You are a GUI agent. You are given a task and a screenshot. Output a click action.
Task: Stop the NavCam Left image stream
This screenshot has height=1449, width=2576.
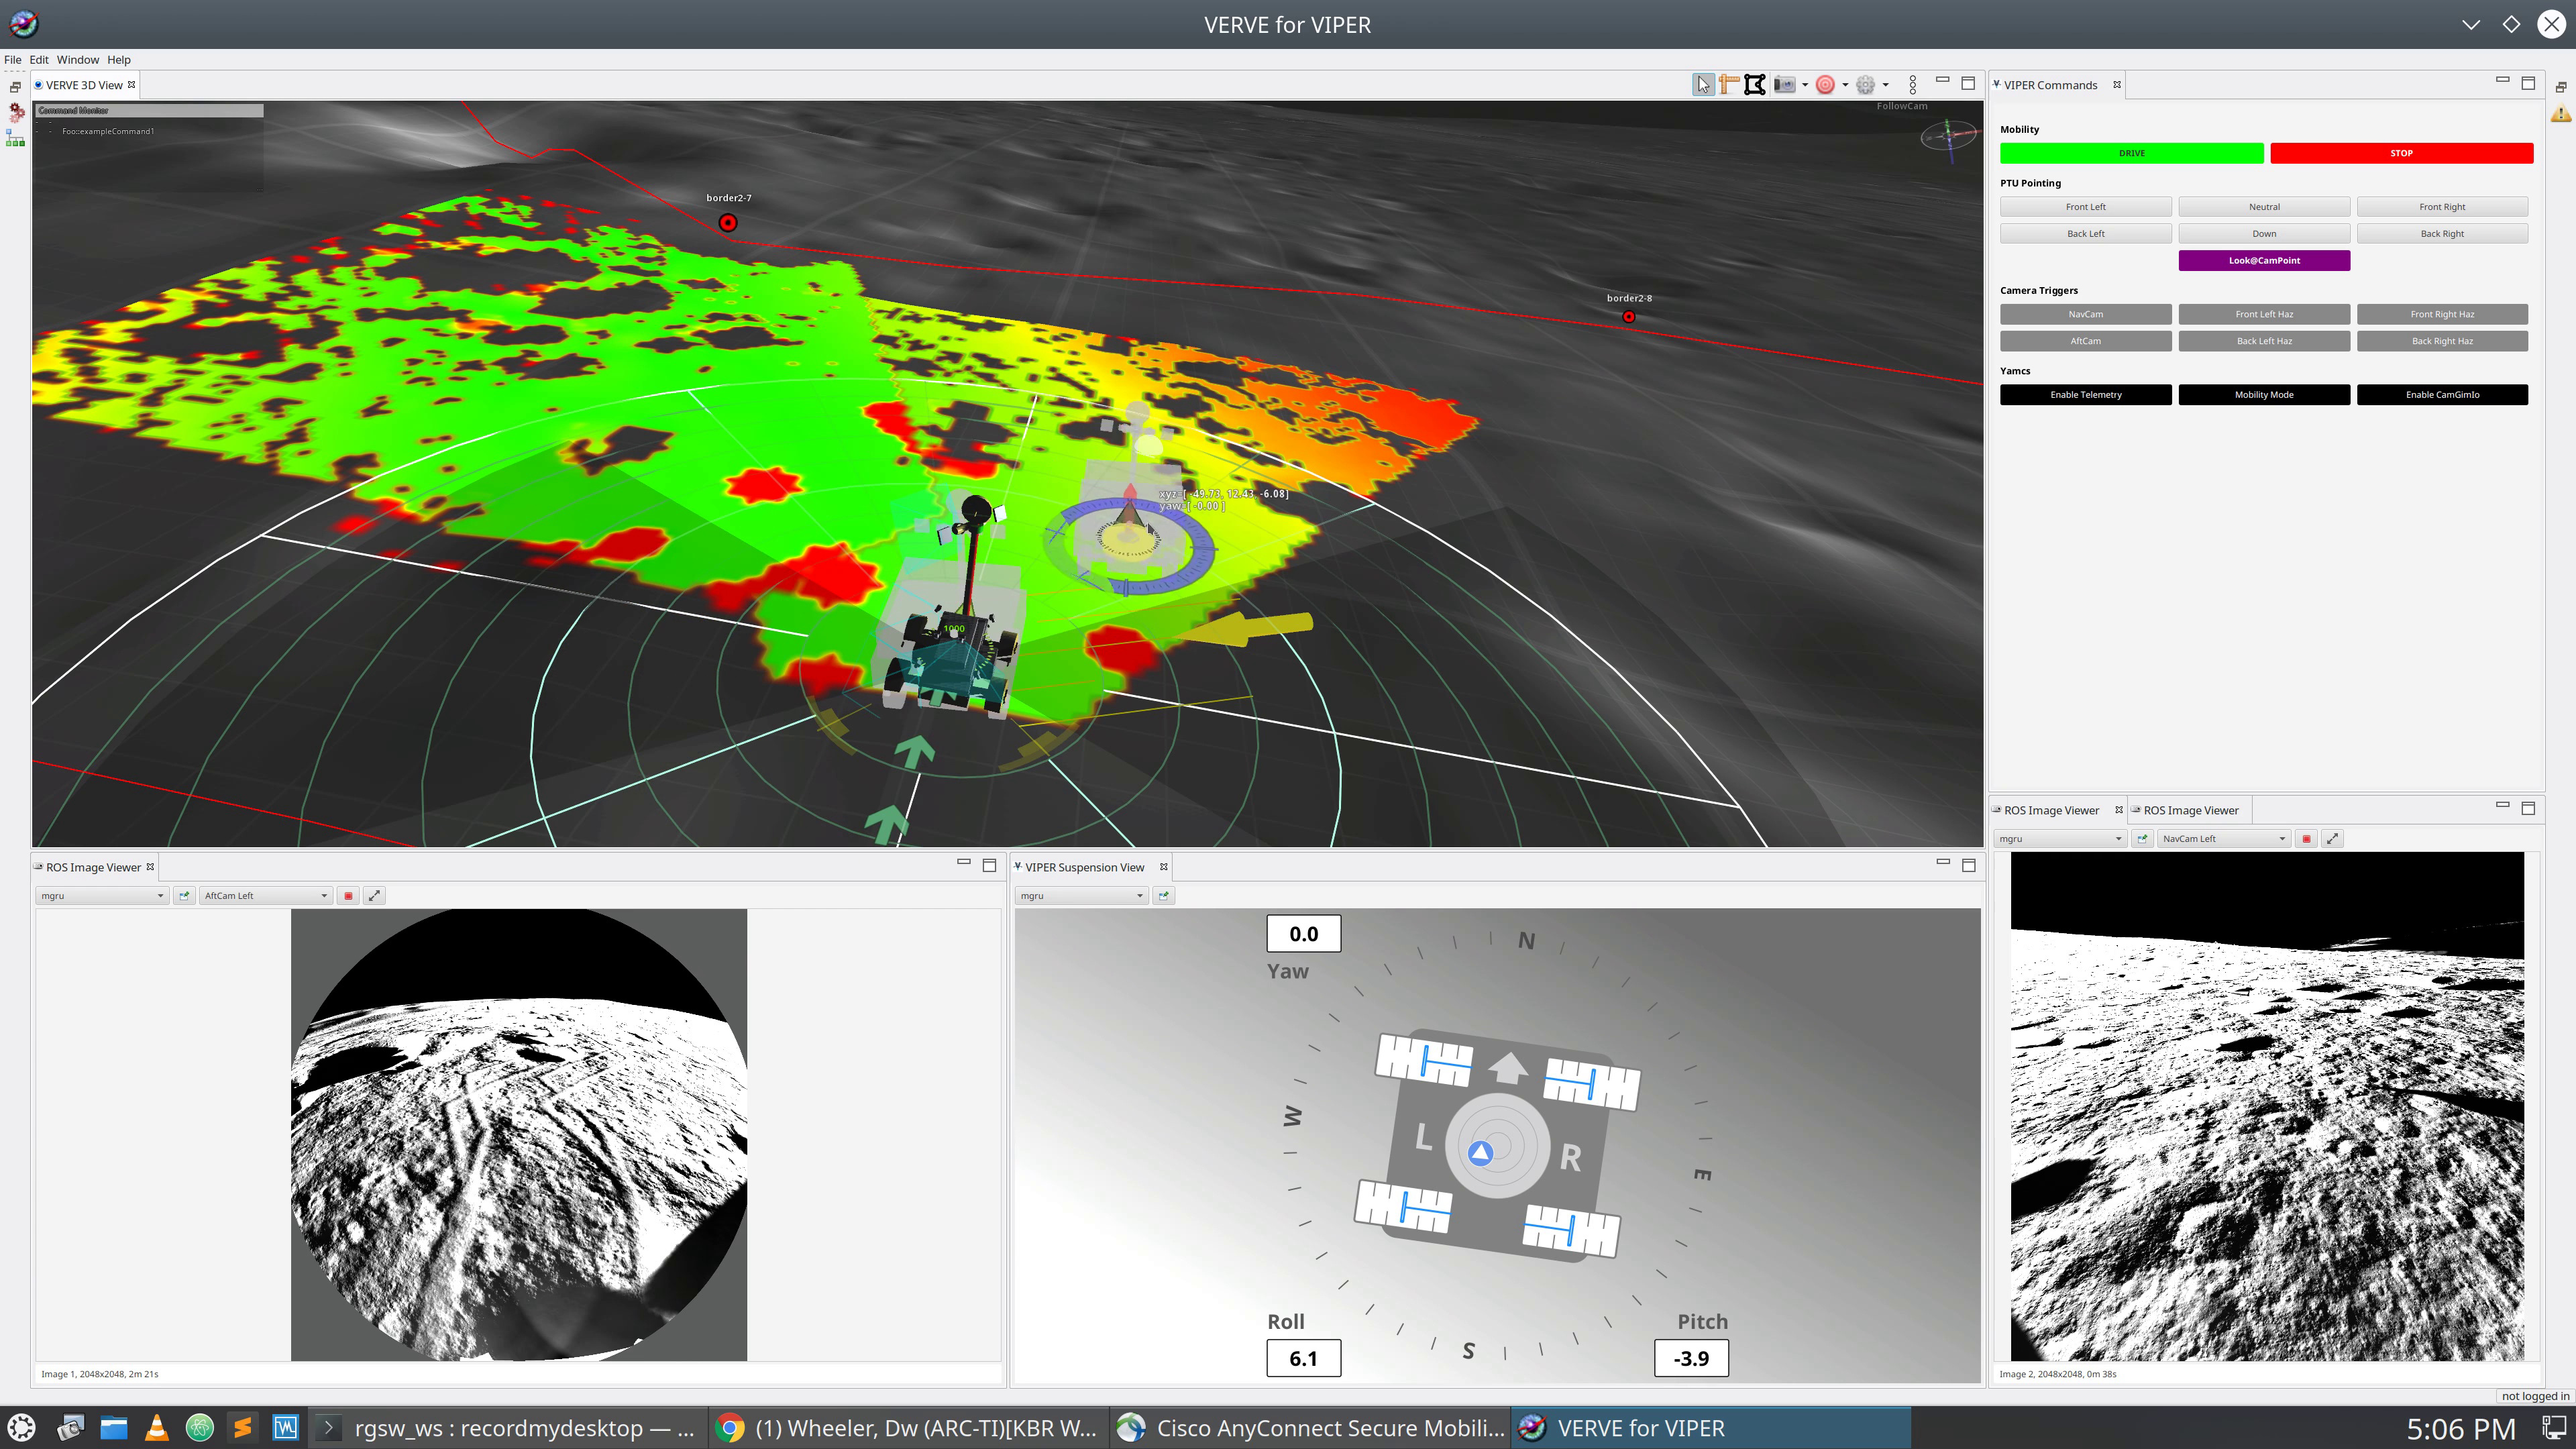pyautogui.click(x=2306, y=839)
